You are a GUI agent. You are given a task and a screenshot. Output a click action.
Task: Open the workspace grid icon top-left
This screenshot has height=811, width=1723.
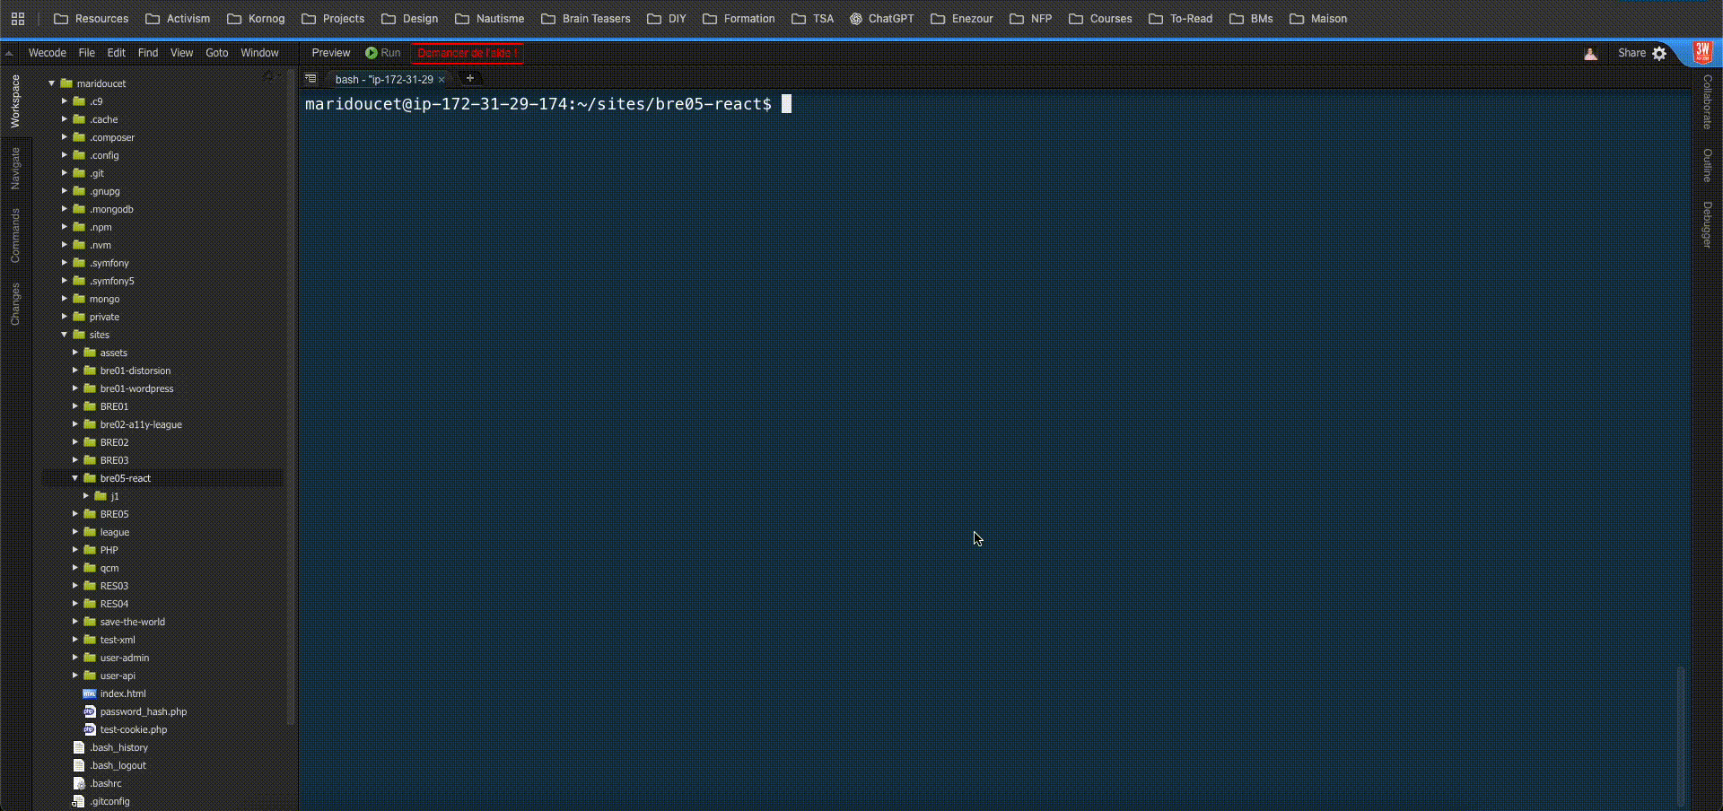click(18, 18)
